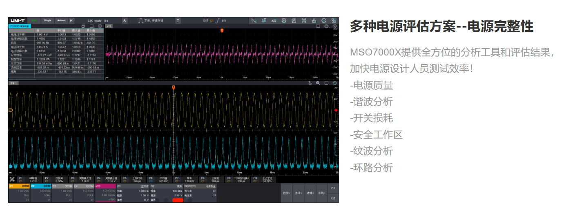
Task: Click the G1 button at bottom right
Action: (333, 189)
